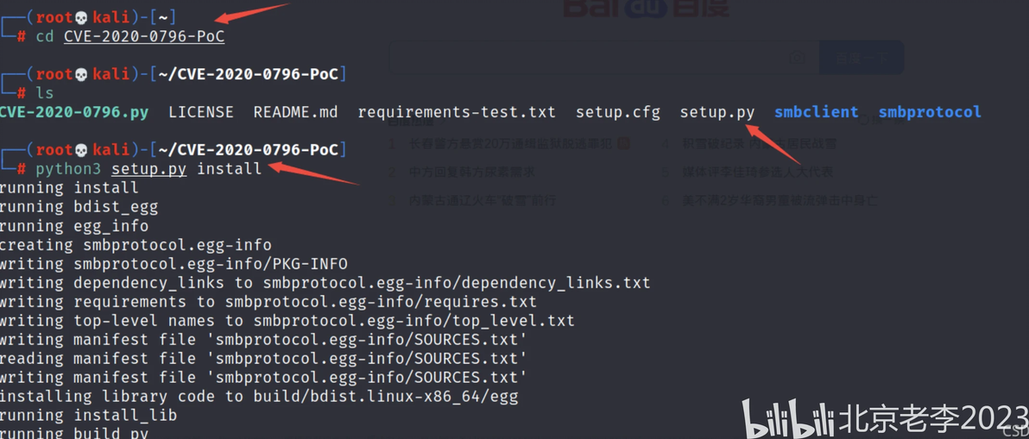Click the camera icon in Baidu search box

798,59
